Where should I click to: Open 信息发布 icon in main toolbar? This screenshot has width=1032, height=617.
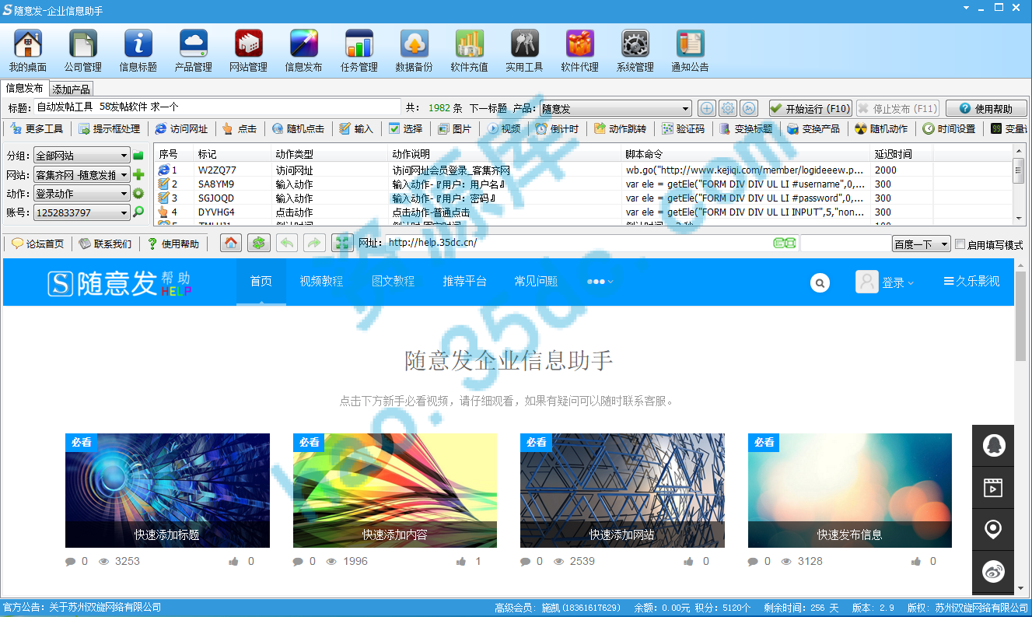[x=303, y=50]
